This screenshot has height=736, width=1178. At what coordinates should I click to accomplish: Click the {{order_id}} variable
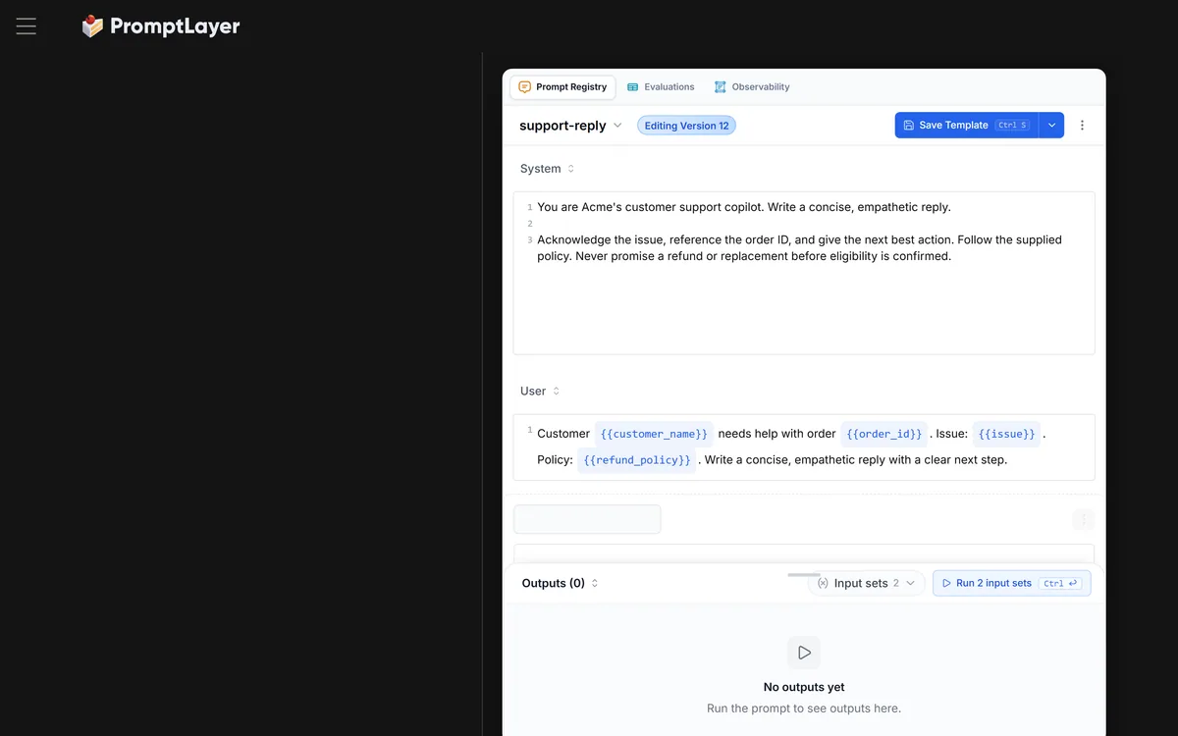point(884,434)
